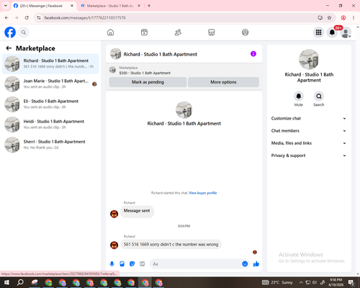Click $500 - Studio 1 Bath Apartment listing

(x=145, y=73)
